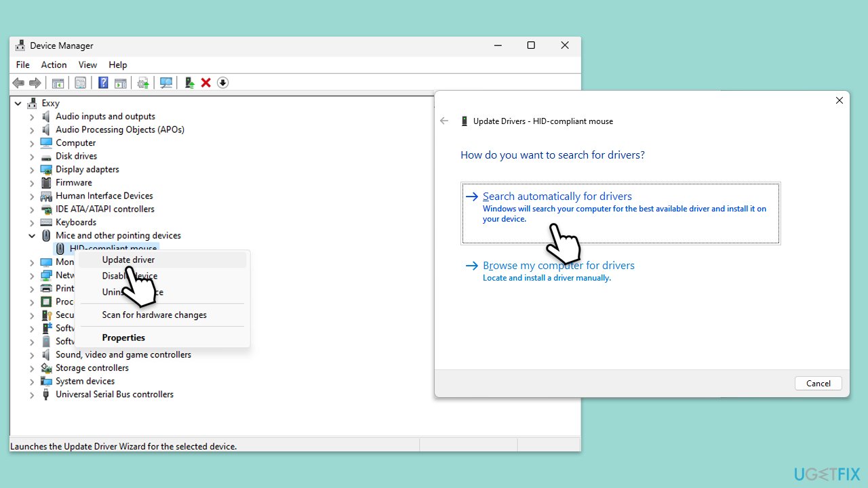
Task: Expand the Display adapters node
Action: click(31, 169)
